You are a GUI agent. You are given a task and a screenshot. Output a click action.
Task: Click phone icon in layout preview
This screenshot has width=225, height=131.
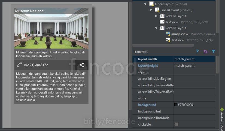tap(20, 65)
